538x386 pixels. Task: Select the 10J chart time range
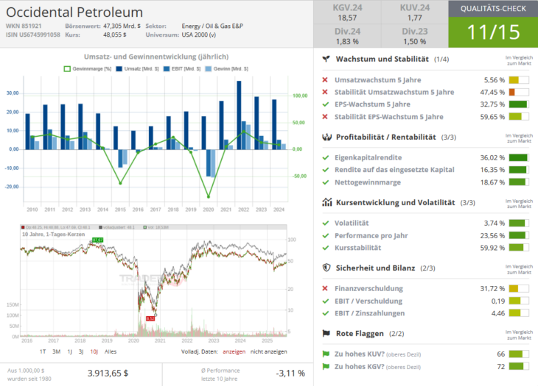(94, 351)
